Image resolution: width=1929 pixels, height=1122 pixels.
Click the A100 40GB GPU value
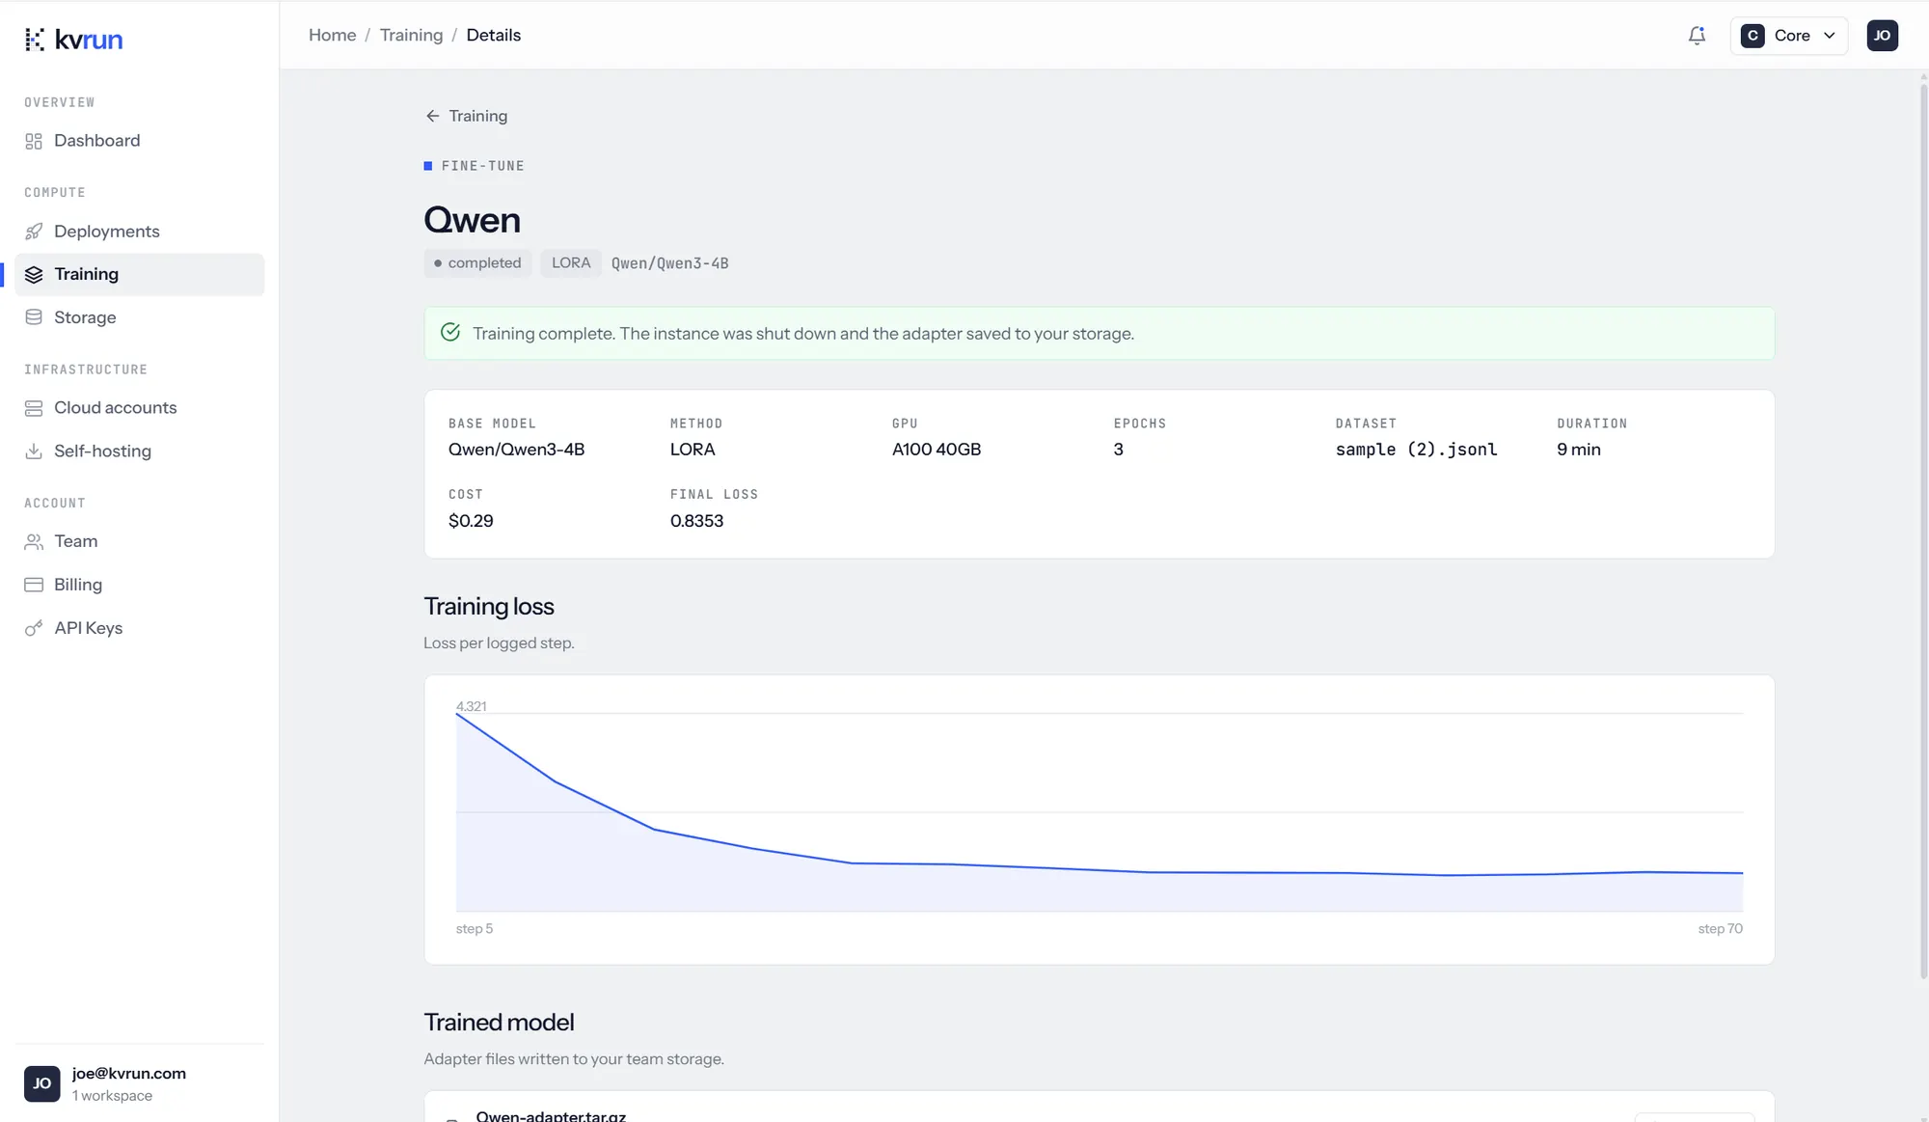pos(936,450)
